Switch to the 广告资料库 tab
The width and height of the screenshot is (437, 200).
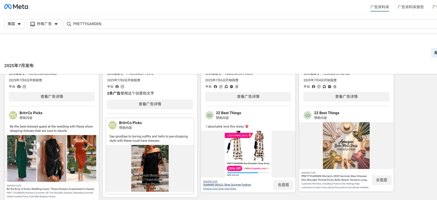point(380,7)
